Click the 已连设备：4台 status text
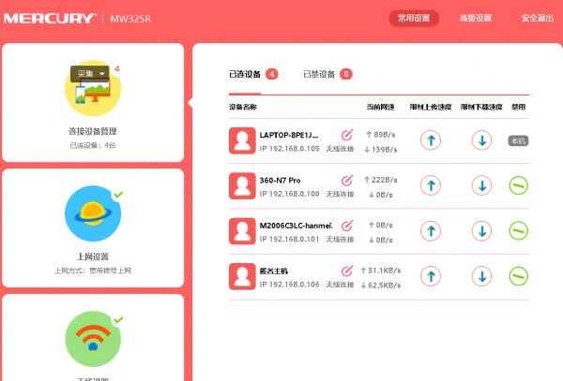The width and height of the screenshot is (563, 381). pos(93,145)
